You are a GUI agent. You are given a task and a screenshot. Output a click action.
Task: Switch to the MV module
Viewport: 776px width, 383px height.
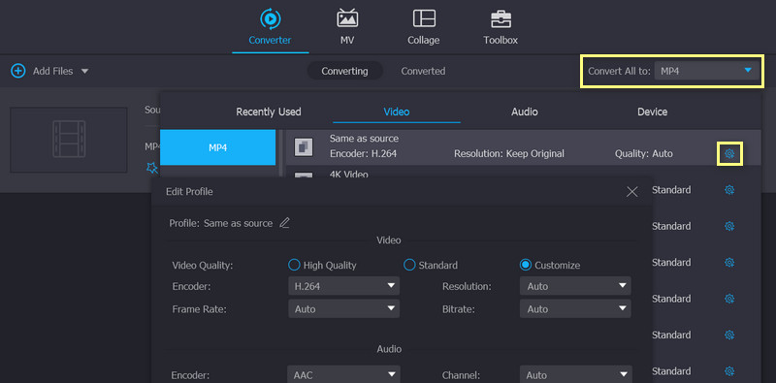pos(347,27)
